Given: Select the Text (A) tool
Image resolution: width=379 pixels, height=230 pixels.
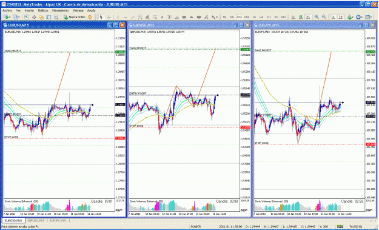Looking at the screenshot, I should pos(162,17).
